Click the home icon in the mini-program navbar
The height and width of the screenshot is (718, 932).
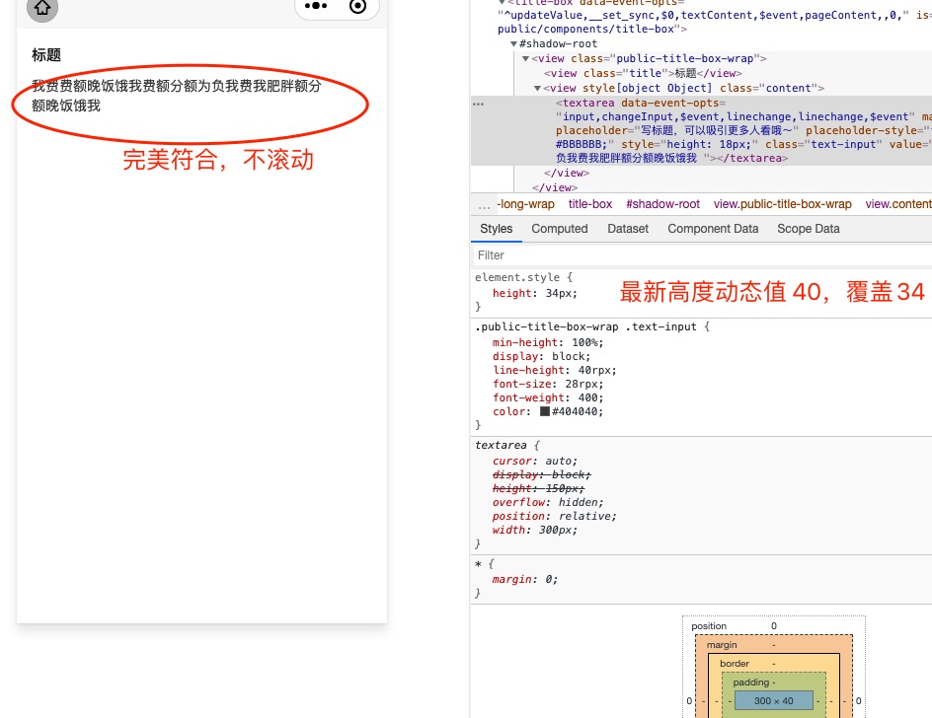[x=41, y=9]
